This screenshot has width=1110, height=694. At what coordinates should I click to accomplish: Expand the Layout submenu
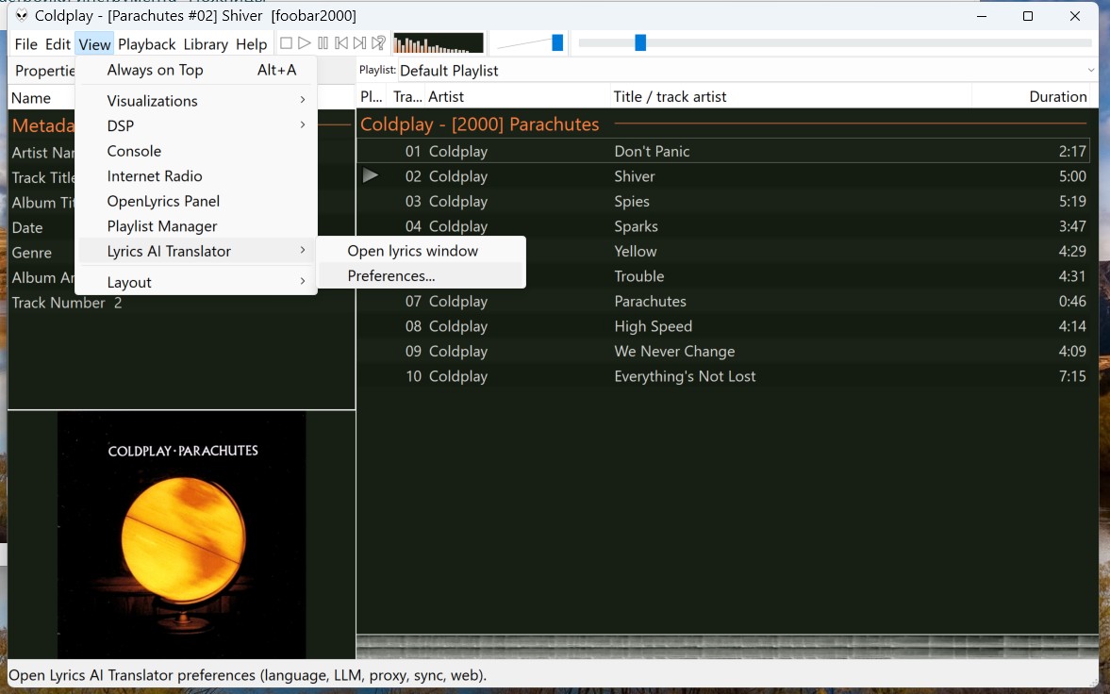(x=196, y=282)
